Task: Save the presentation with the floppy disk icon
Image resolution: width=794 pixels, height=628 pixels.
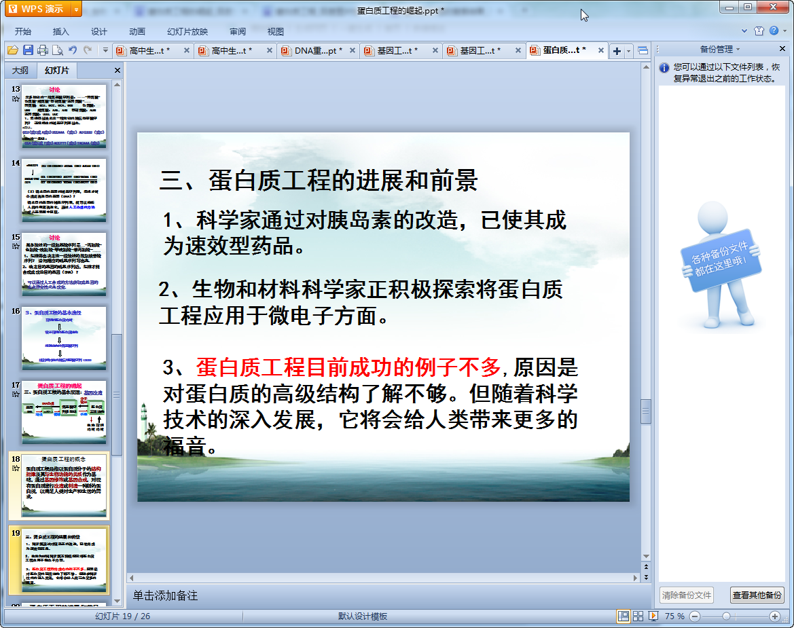Action: [x=28, y=50]
